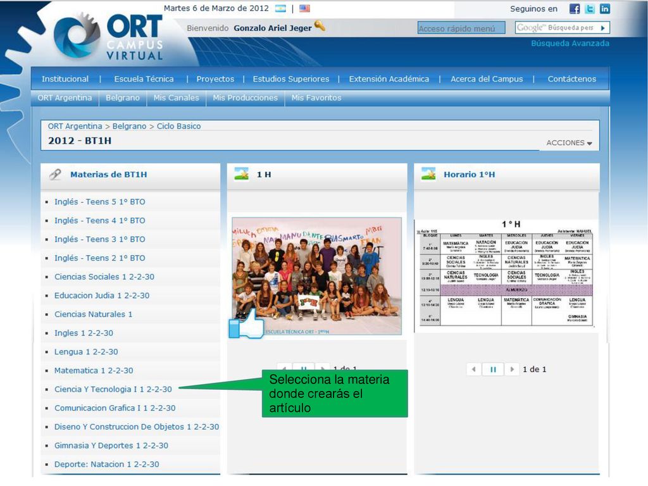Click the picture icon beside Horario 1°H
The width and height of the screenshot is (648, 486).
[428, 174]
